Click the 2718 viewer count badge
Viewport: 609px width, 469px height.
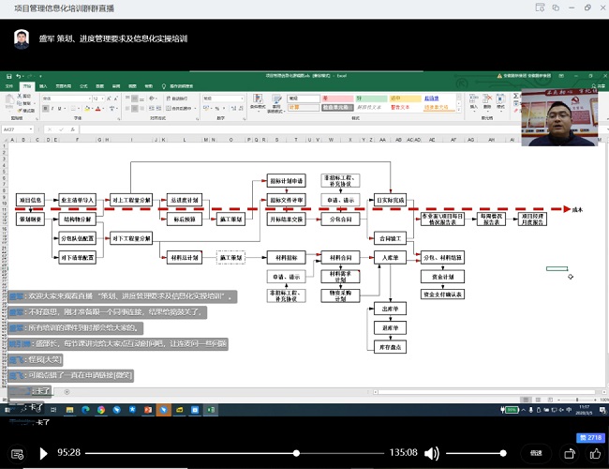590,437
